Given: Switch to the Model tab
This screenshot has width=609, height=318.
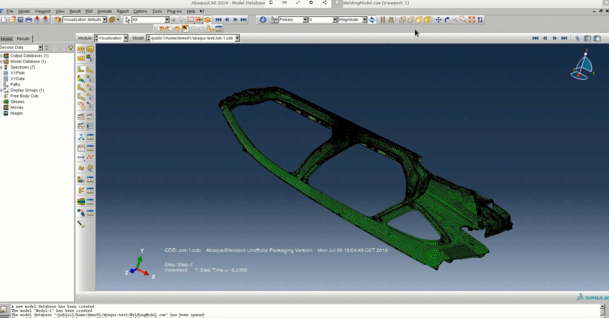Looking at the screenshot, I should coord(7,39).
